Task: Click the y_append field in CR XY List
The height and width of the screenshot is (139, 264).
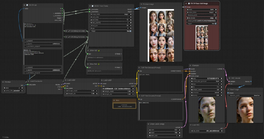Action: pos(43,70)
